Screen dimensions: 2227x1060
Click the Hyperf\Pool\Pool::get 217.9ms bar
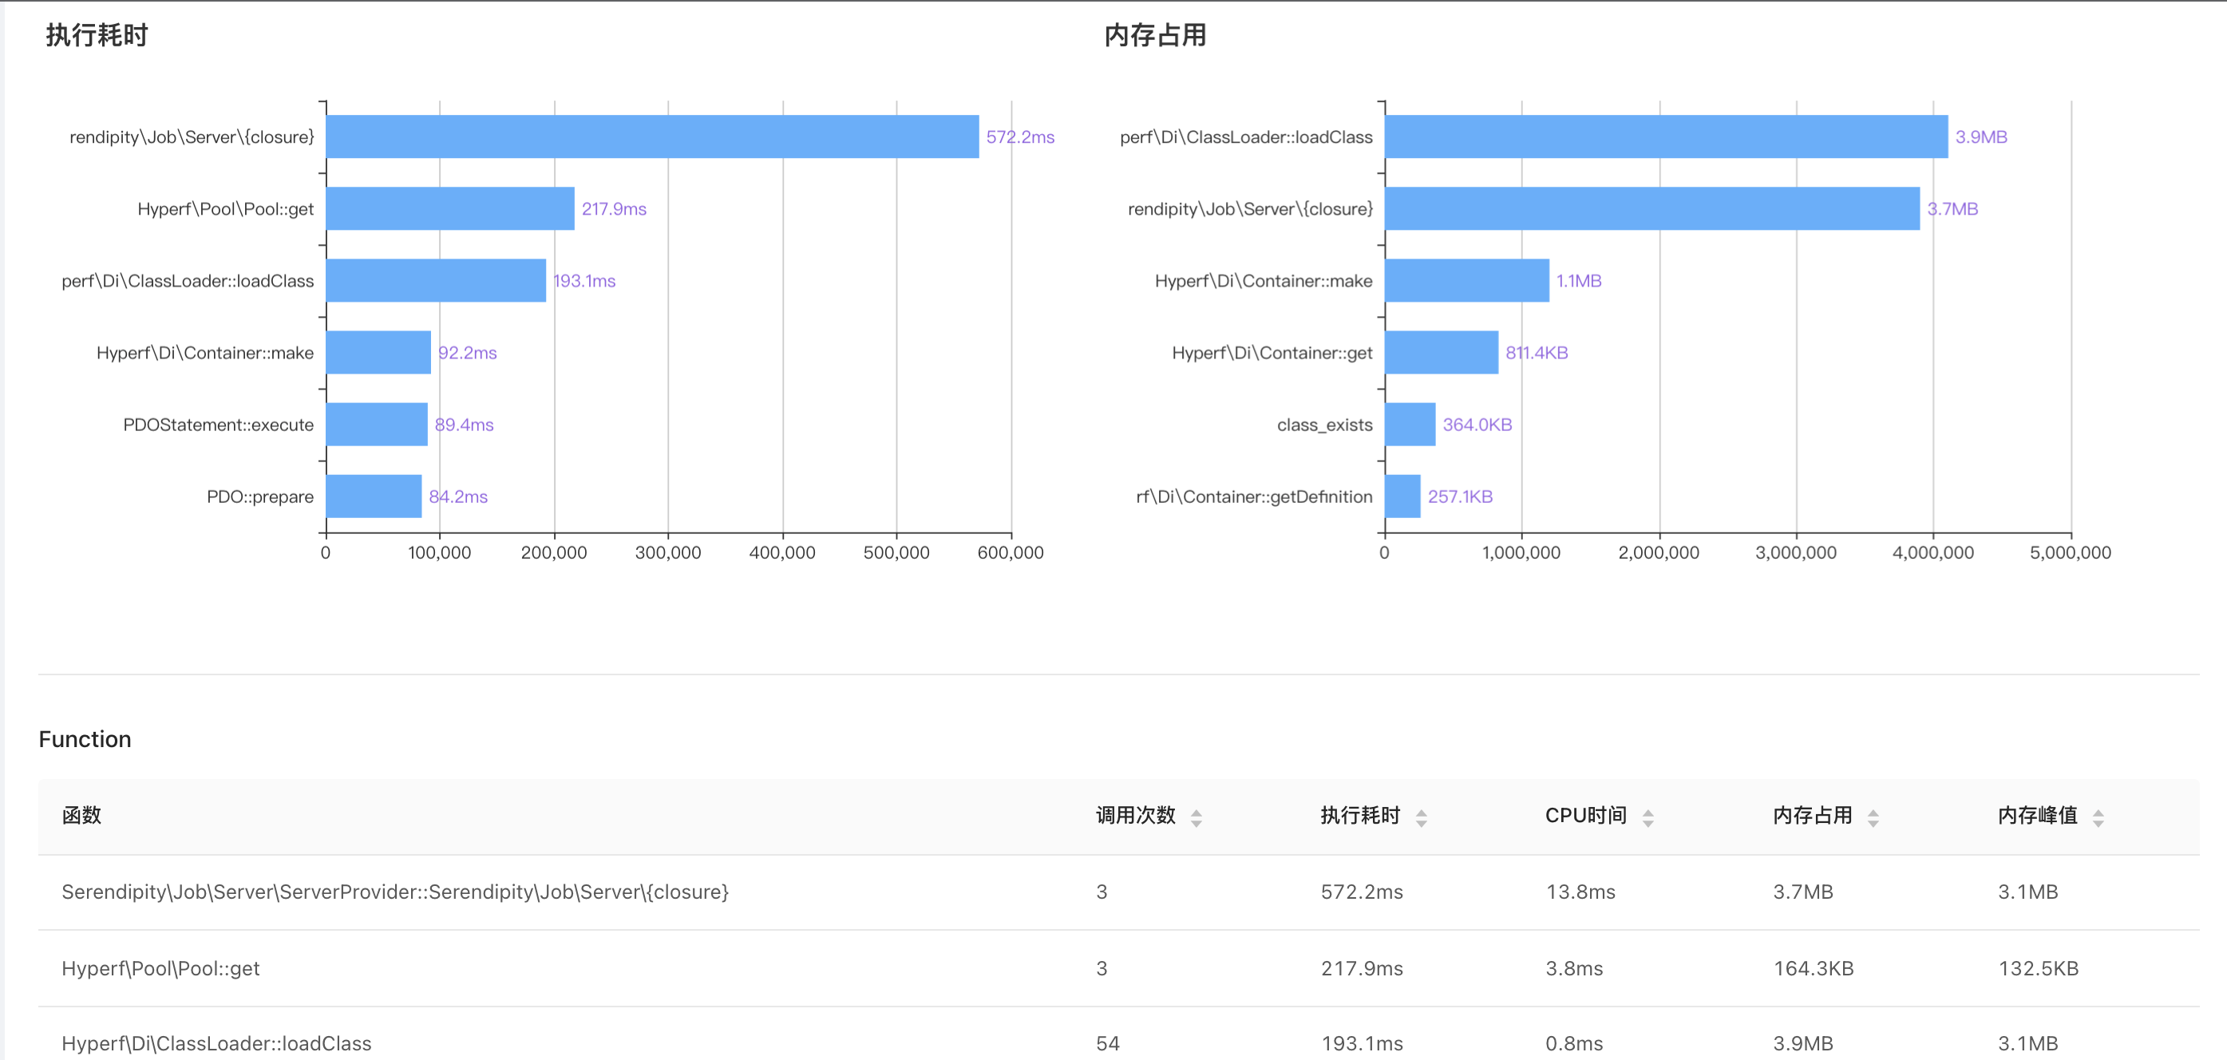click(449, 208)
